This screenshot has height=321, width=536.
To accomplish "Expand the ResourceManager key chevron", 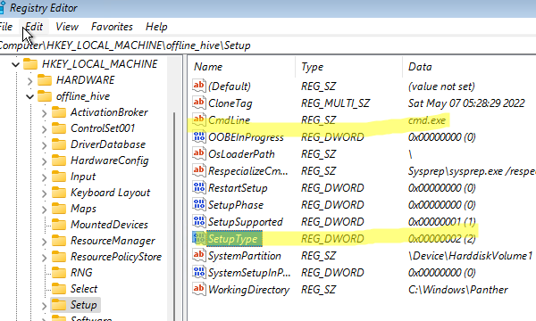I will (x=44, y=241).
